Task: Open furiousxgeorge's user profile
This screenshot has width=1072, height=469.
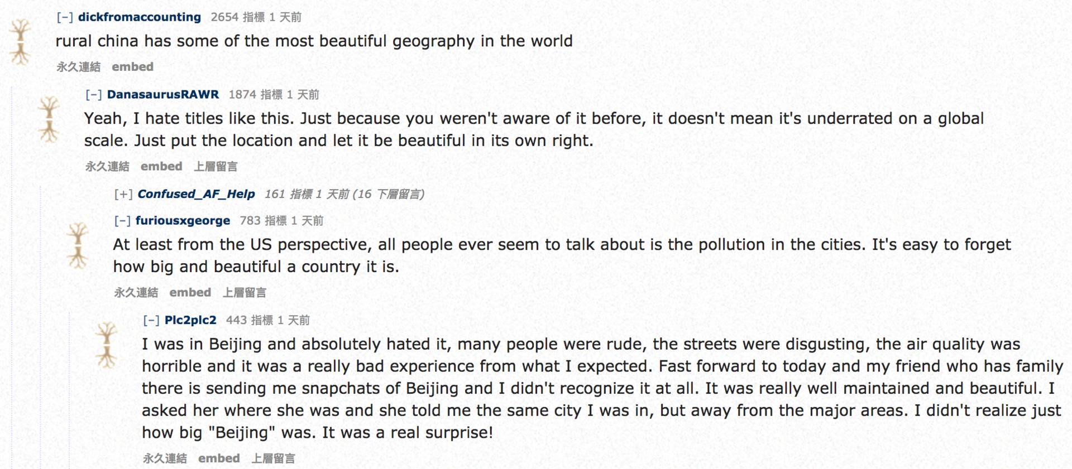Action: pos(183,221)
